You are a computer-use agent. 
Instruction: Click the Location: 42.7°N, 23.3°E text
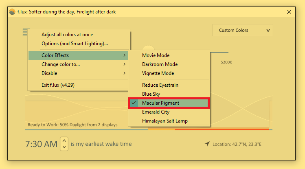(x=237, y=144)
